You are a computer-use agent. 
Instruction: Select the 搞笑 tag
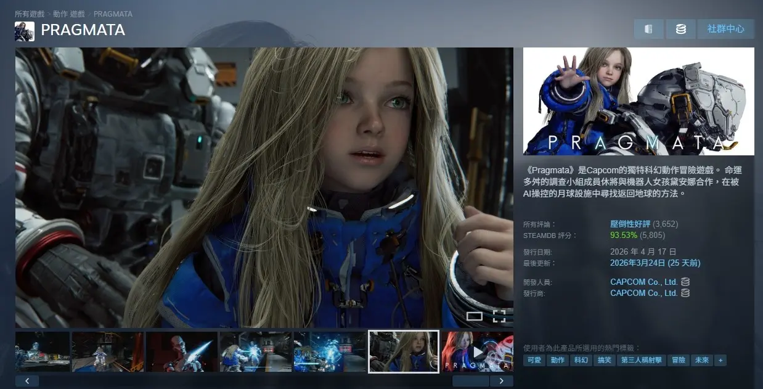pos(605,360)
